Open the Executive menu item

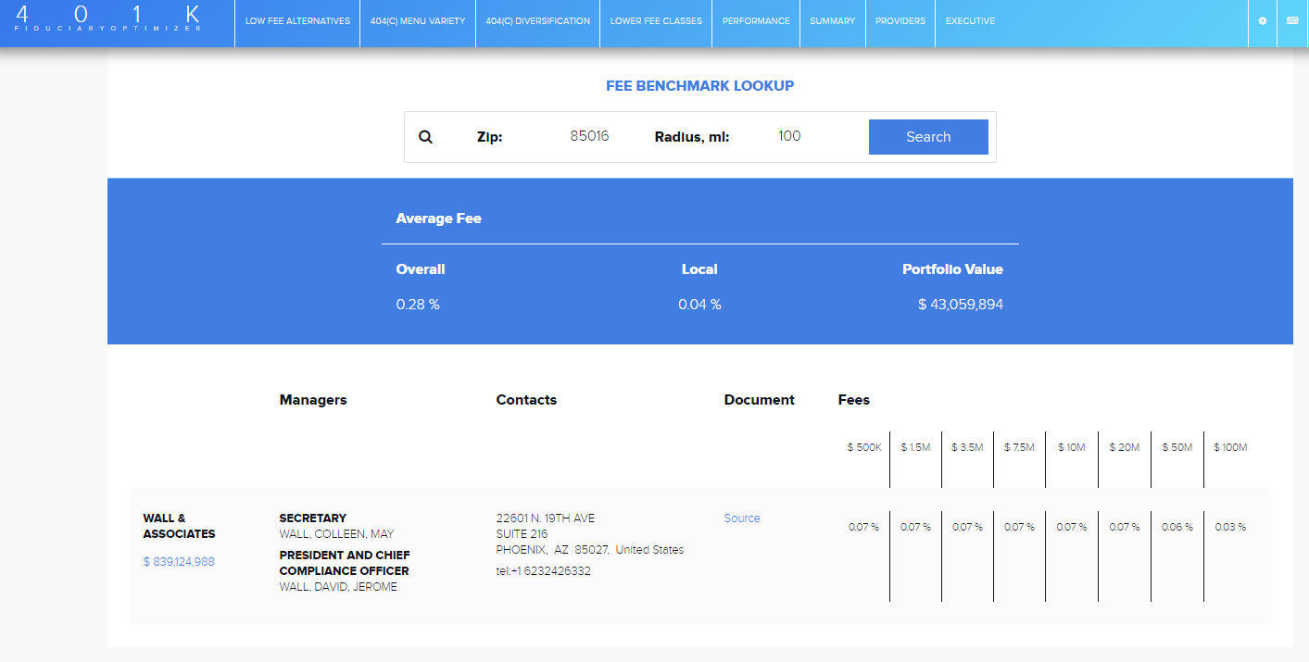[970, 21]
